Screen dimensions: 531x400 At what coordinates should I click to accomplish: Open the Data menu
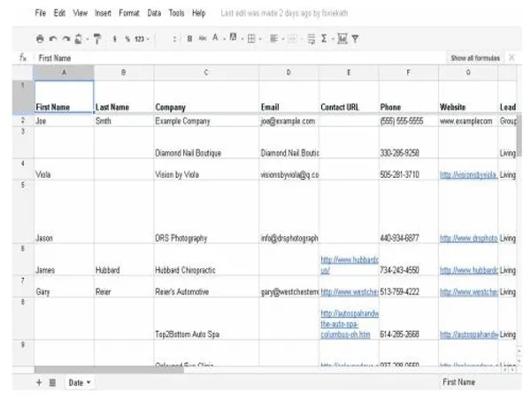[x=154, y=13]
